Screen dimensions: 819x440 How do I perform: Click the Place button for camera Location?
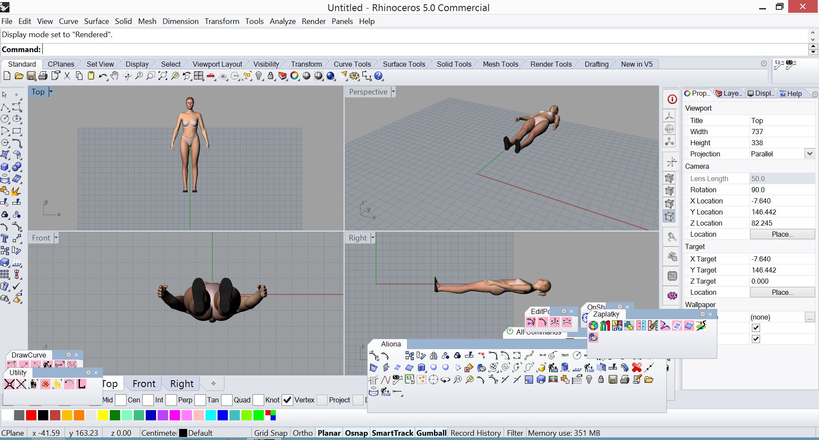pos(782,234)
